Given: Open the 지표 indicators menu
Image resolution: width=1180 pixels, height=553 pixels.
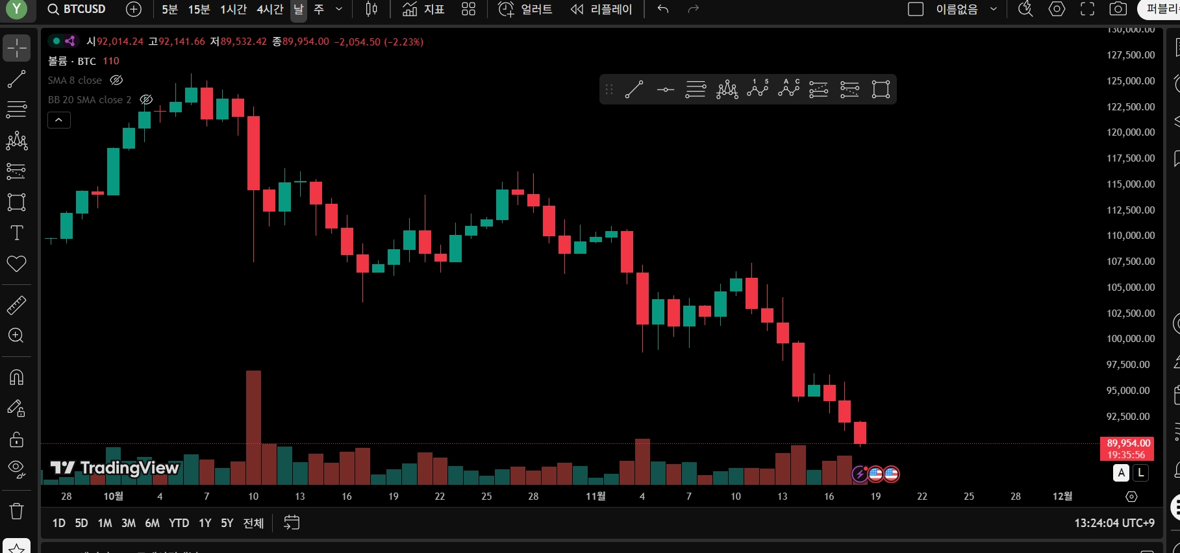Looking at the screenshot, I should coord(423,9).
